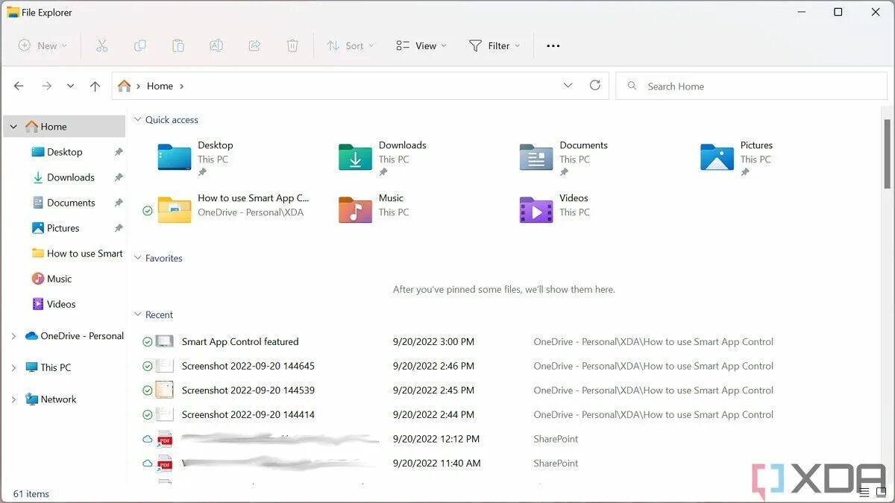Click the Cut scissors icon in toolbar
Image resolution: width=895 pixels, height=503 pixels.
point(102,45)
